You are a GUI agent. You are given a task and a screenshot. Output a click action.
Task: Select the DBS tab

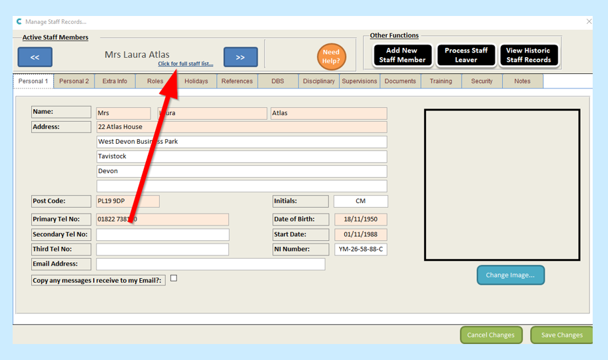tap(278, 81)
